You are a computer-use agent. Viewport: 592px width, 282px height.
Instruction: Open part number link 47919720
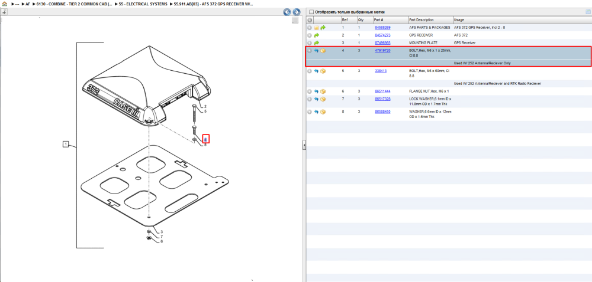pos(382,50)
